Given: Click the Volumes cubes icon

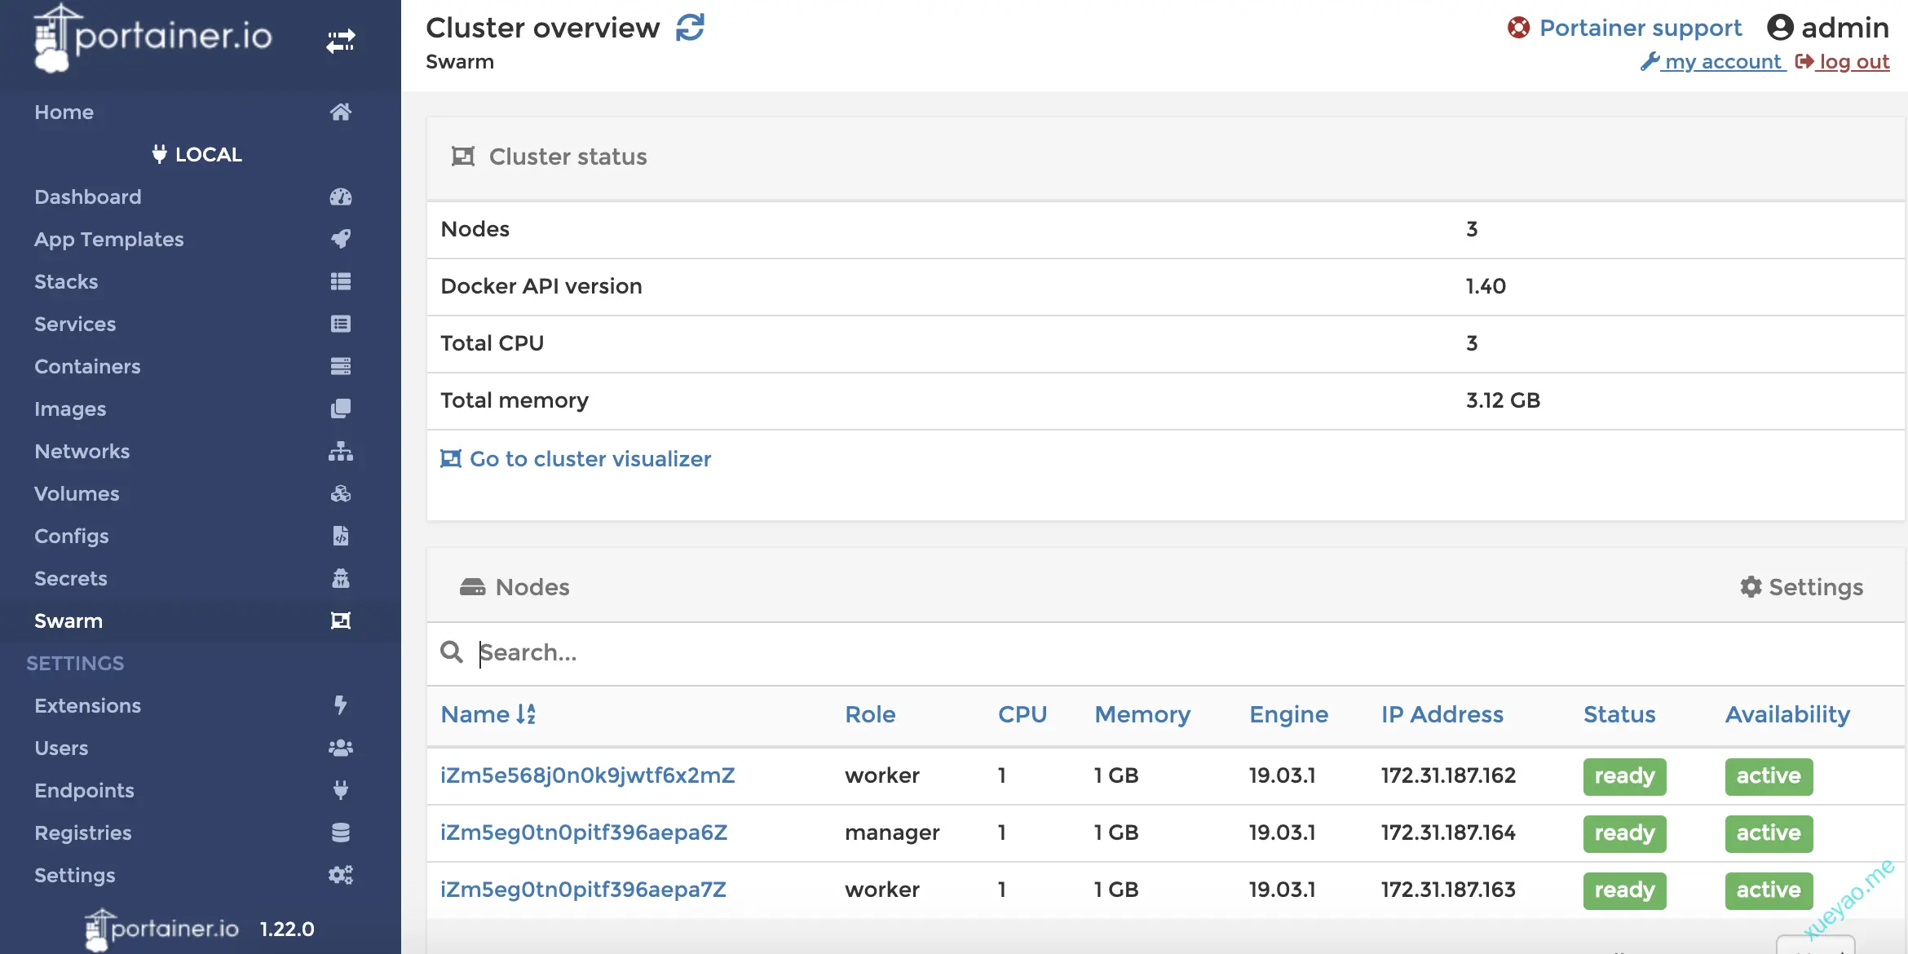Looking at the screenshot, I should [341, 493].
